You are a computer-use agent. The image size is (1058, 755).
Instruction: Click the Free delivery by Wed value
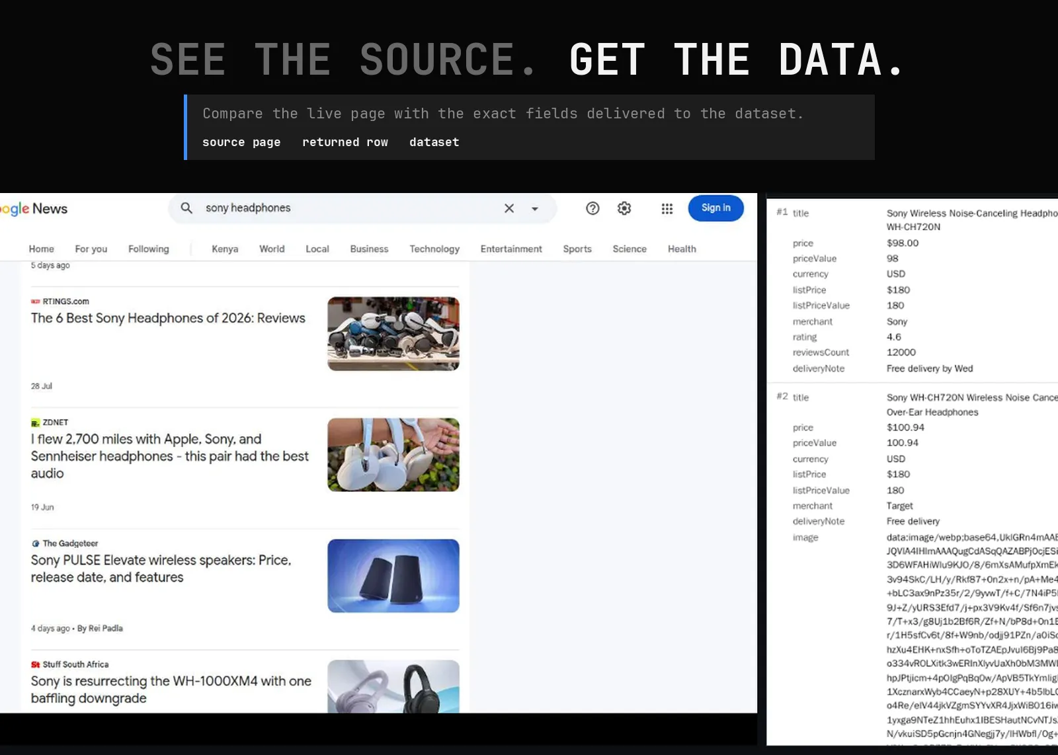930,369
